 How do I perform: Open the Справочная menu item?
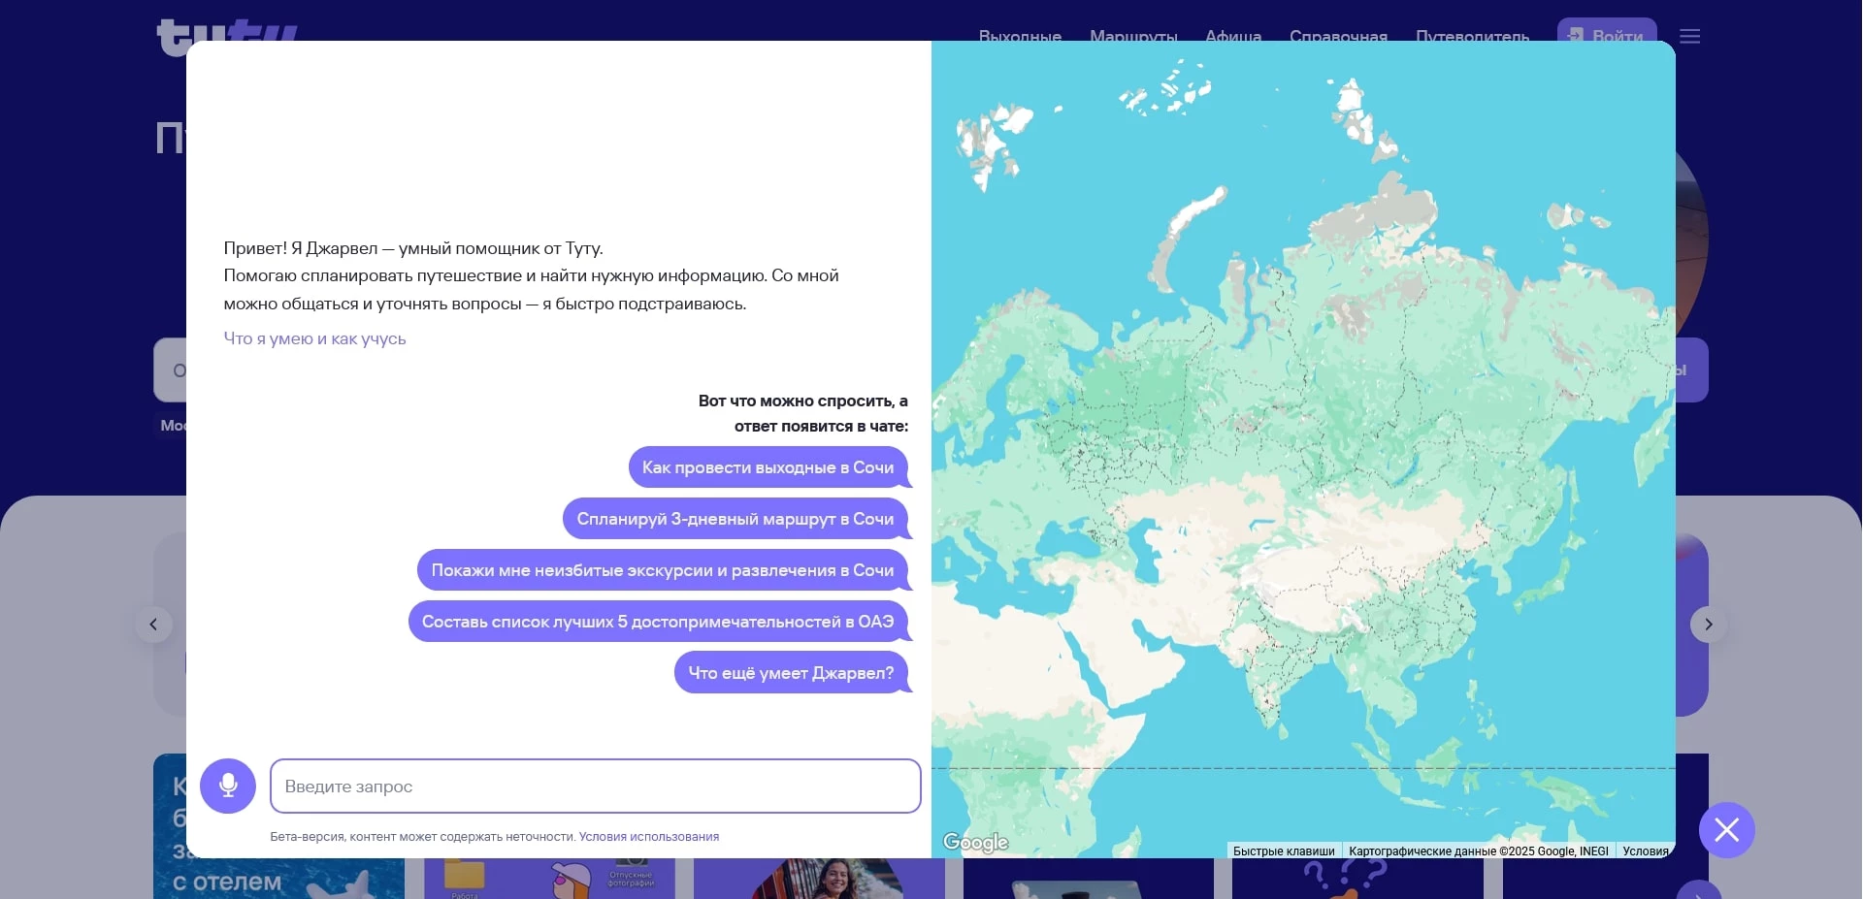[x=1338, y=36]
